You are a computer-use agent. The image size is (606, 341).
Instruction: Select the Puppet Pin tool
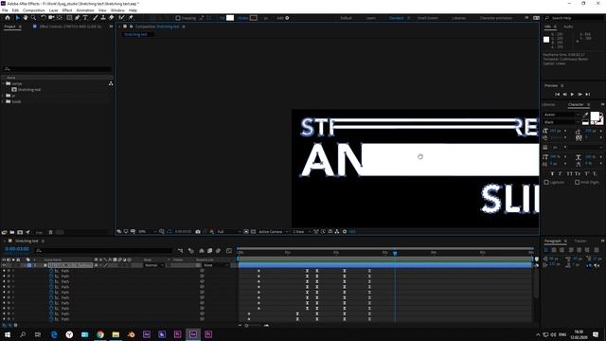coord(131,18)
